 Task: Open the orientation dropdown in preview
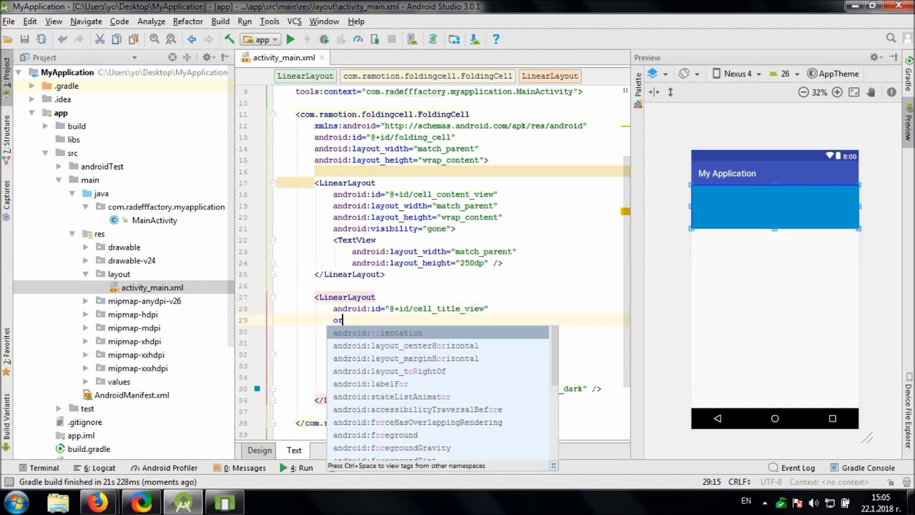[x=688, y=74]
